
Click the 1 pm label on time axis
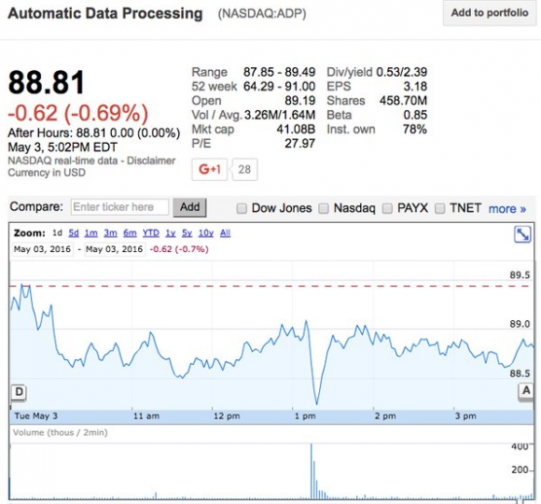pyautogui.click(x=305, y=416)
